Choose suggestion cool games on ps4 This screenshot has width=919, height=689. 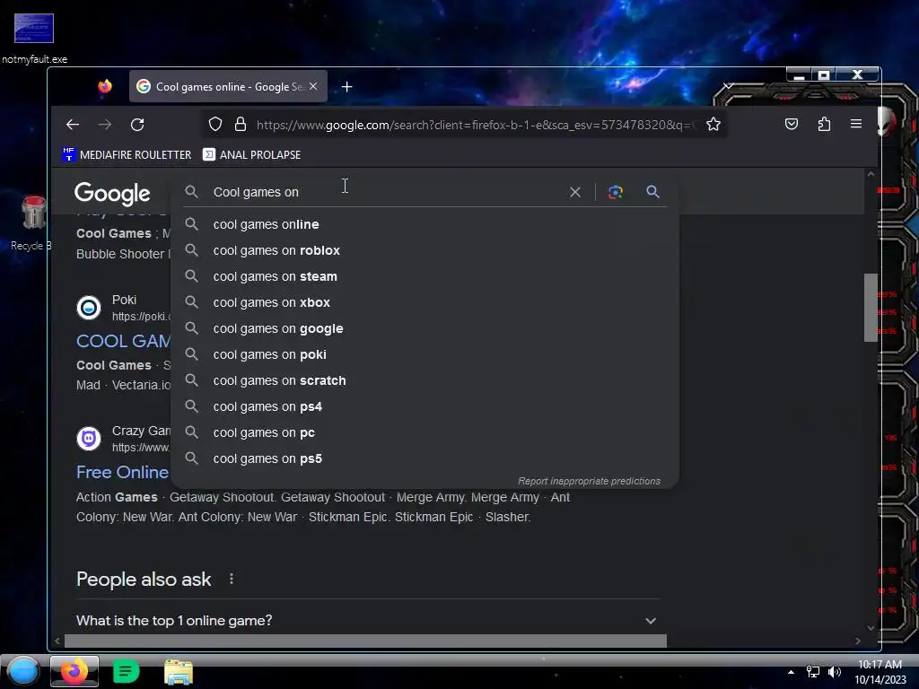pos(424,406)
